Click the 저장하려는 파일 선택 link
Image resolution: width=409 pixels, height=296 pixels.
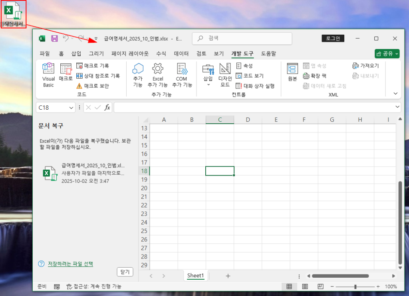(70, 264)
